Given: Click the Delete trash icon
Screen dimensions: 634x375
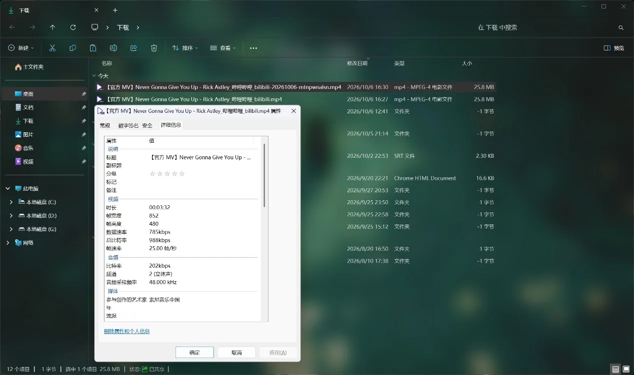Looking at the screenshot, I should pyautogui.click(x=154, y=48).
